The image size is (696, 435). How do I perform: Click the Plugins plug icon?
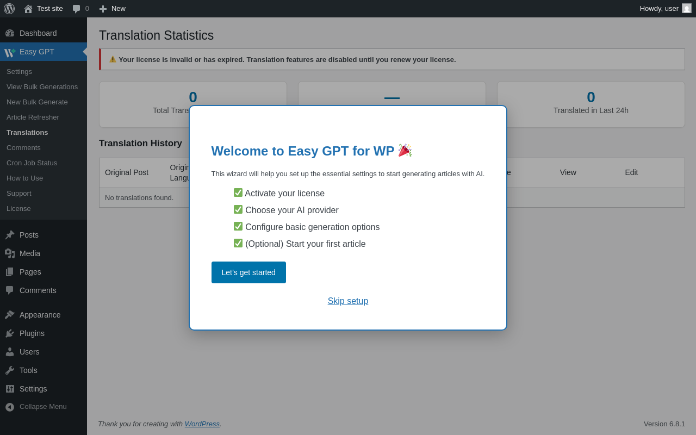pyautogui.click(x=10, y=333)
